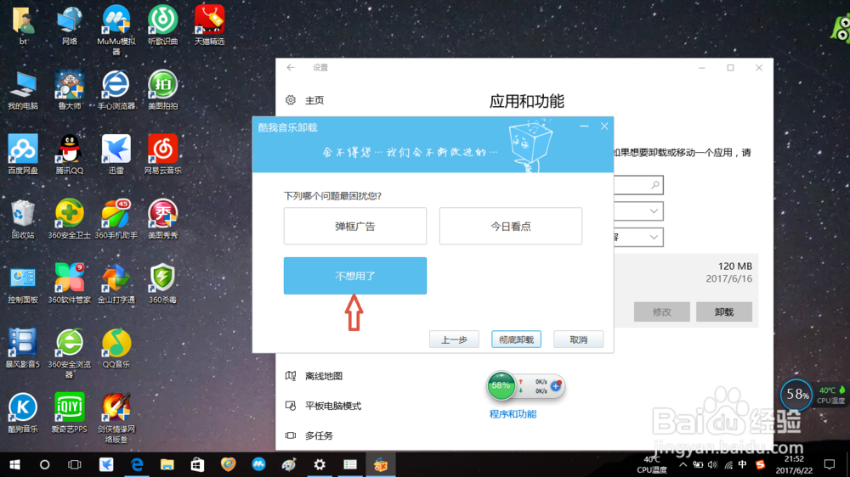Open 我的电脑 desktop icon
Screen dimensions: 850x477
[23, 89]
